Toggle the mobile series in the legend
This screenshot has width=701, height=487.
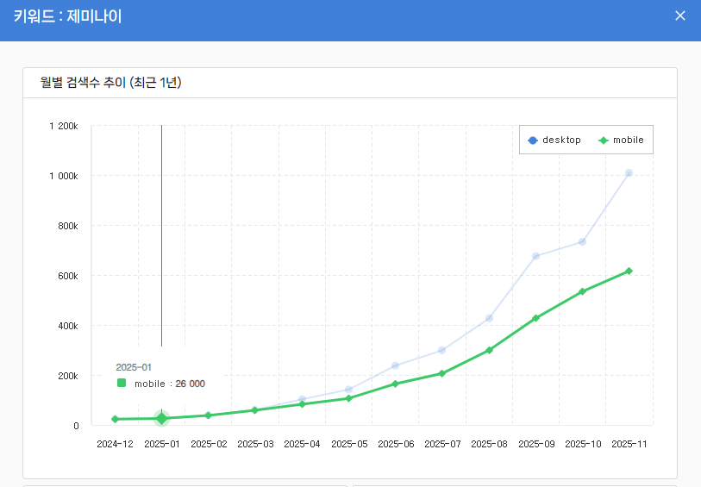tap(621, 140)
